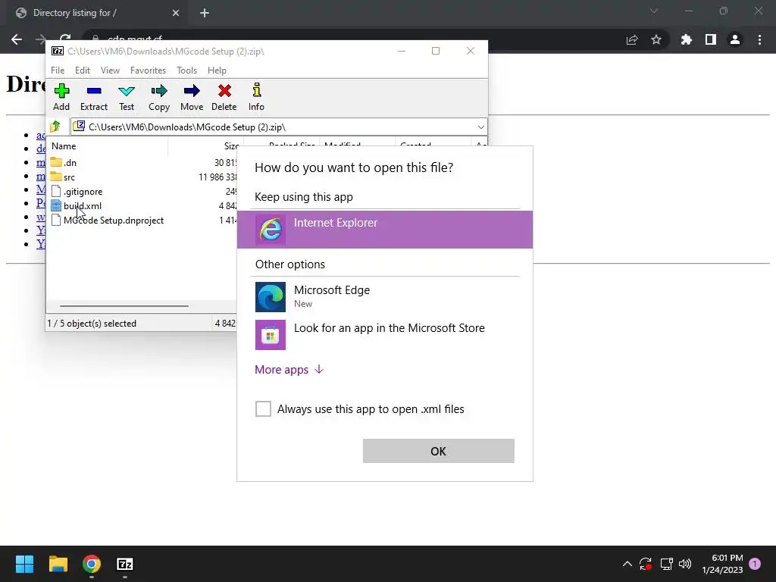Open 7-Zip address path dropdown
The image size is (776, 582).
pyautogui.click(x=480, y=127)
